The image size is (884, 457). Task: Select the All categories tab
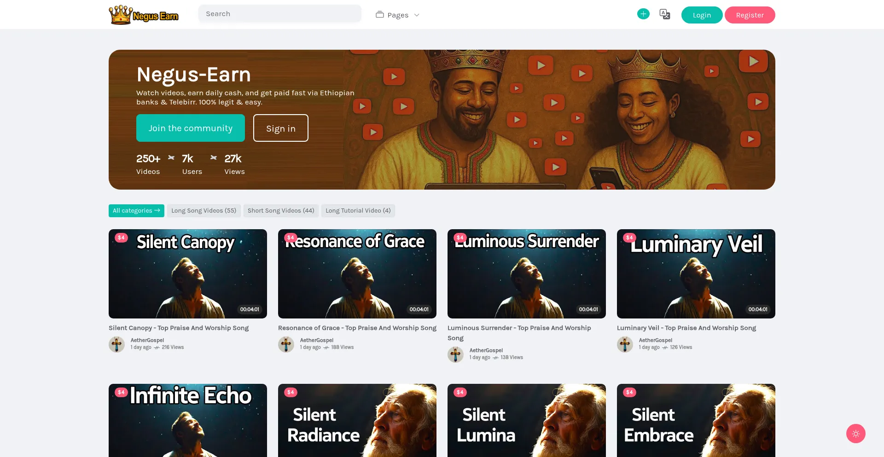[136, 211]
